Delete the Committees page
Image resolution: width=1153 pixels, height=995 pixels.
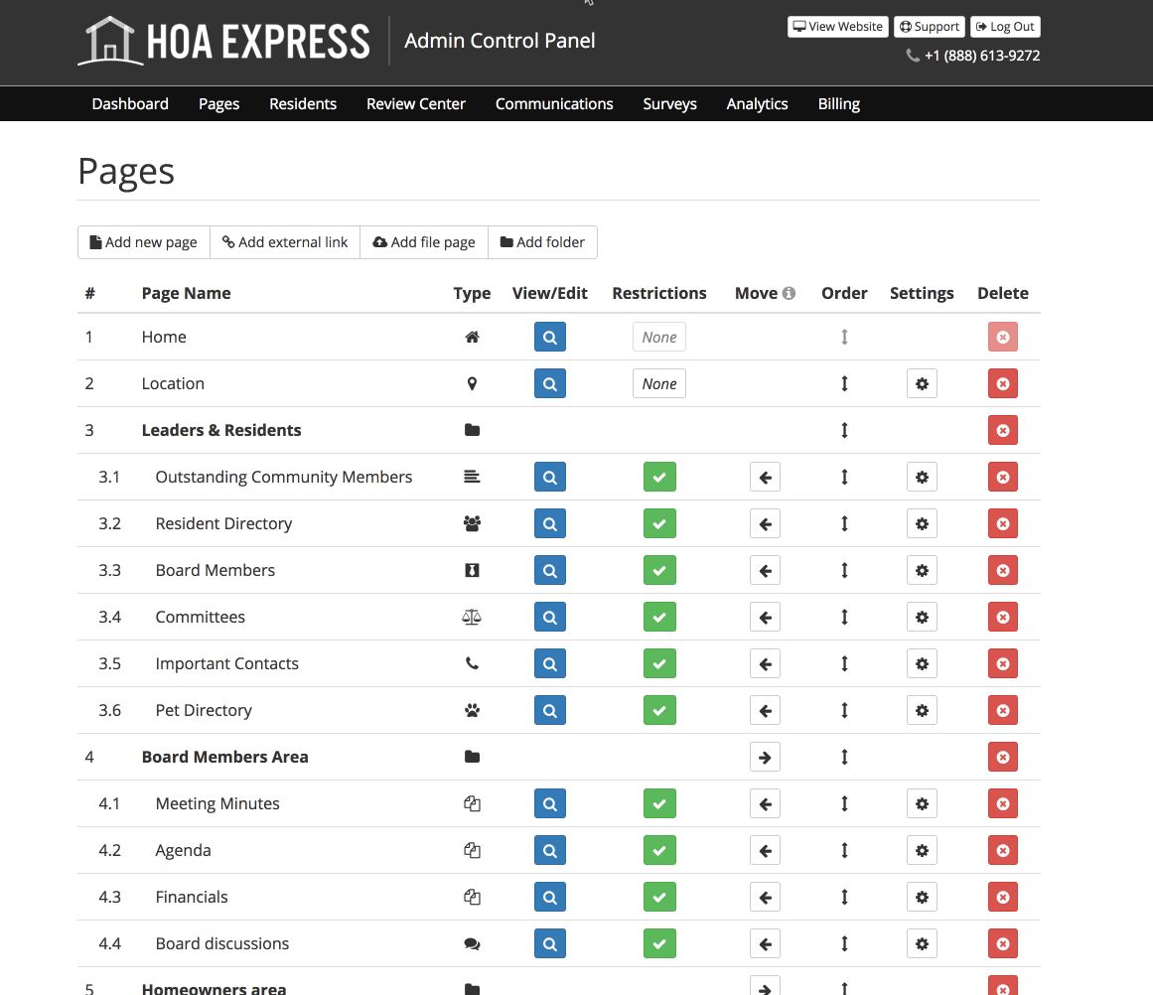click(x=1002, y=617)
